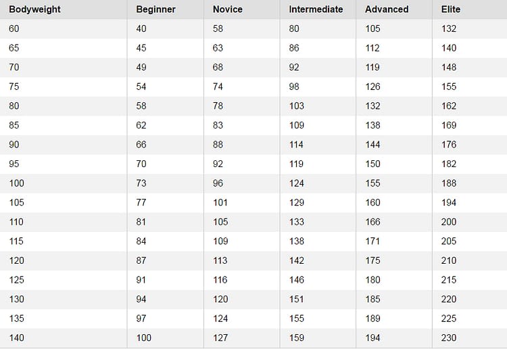Image resolution: width=507 pixels, height=349 pixels.
Task: Click the Intermediate column header
Action: point(316,9)
